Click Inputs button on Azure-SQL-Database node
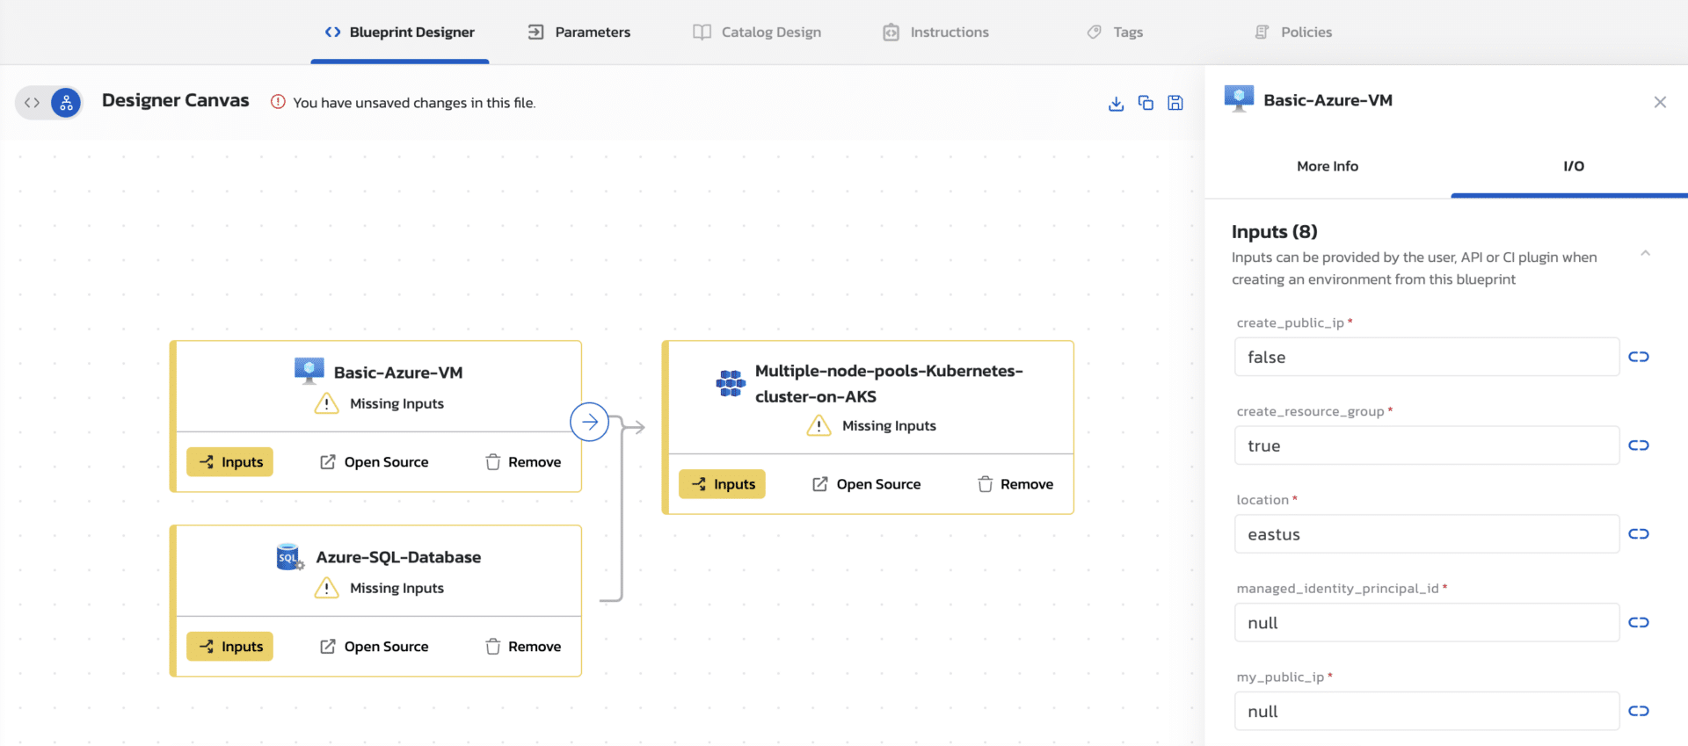1688x746 pixels. (x=229, y=647)
